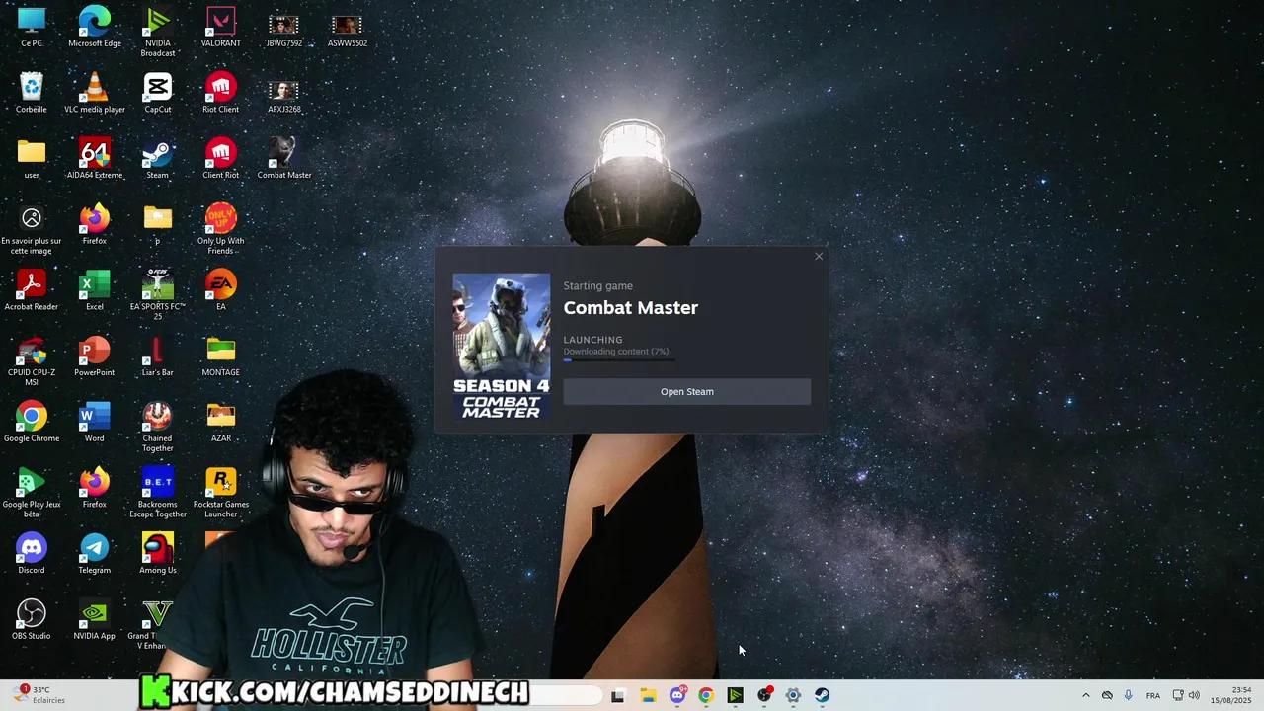The width and height of the screenshot is (1264, 711).
Task: Select the OBS Studio desktop shortcut
Action: [x=32, y=621]
